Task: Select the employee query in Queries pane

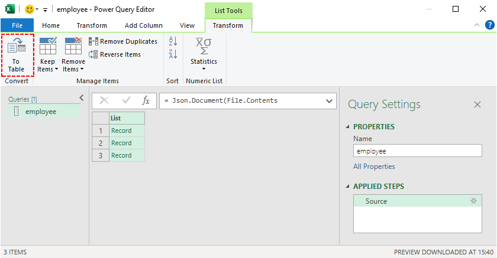Action: [44, 112]
